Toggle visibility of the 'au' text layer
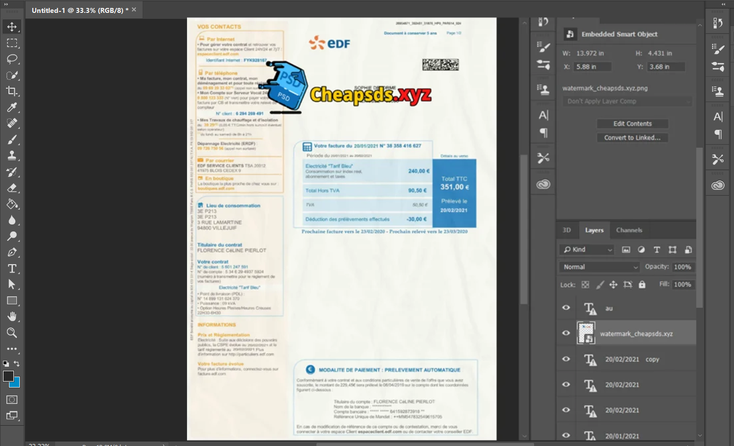The height and width of the screenshot is (446, 734). 566,308
